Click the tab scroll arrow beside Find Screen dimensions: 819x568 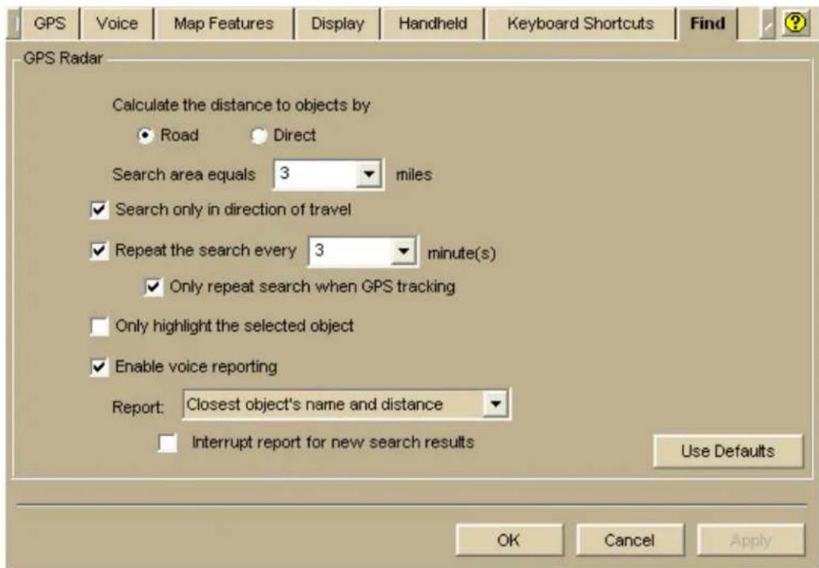pyautogui.click(x=767, y=25)
